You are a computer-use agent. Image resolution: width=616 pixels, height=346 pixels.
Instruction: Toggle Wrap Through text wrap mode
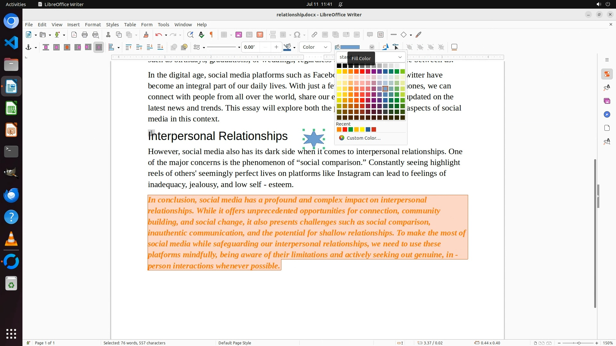pos(99,47)
